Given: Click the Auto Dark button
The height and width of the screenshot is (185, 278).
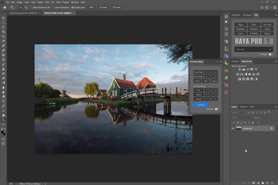Looking at the screenshot, I should click(x=198, y=72).
